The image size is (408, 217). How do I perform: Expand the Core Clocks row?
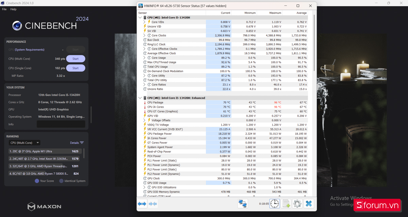click(x=144, y=35)
